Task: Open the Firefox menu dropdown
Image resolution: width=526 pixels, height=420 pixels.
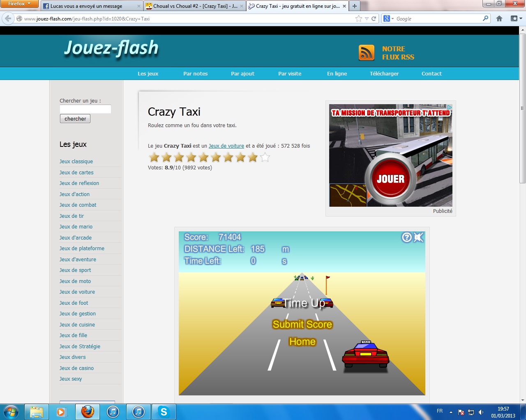Action: (x=19, y=4)
